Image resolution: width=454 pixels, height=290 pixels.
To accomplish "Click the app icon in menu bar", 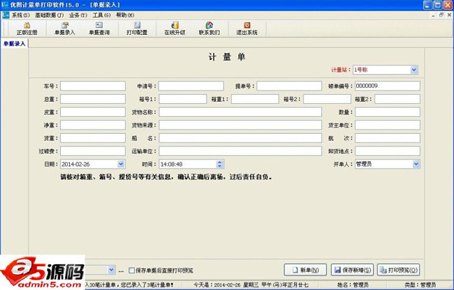I will 6,15.
